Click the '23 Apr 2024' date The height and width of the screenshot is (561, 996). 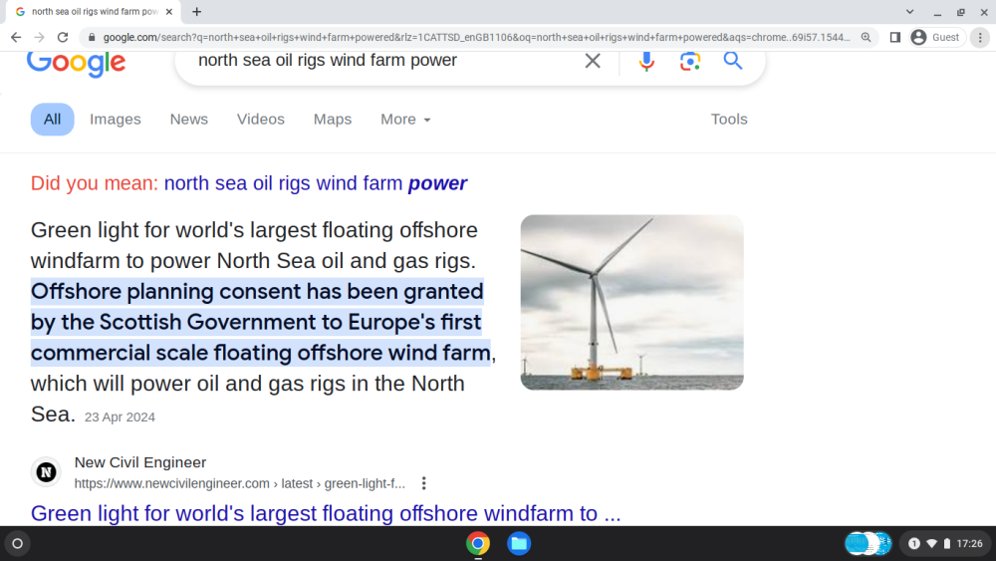click(120, 417)
